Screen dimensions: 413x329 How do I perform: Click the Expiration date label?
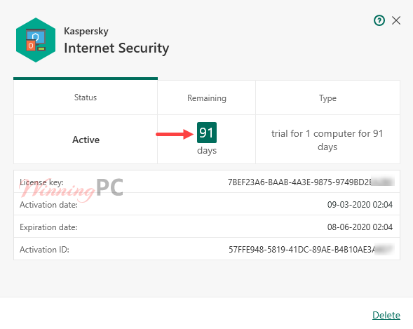[x=48, y=227]
